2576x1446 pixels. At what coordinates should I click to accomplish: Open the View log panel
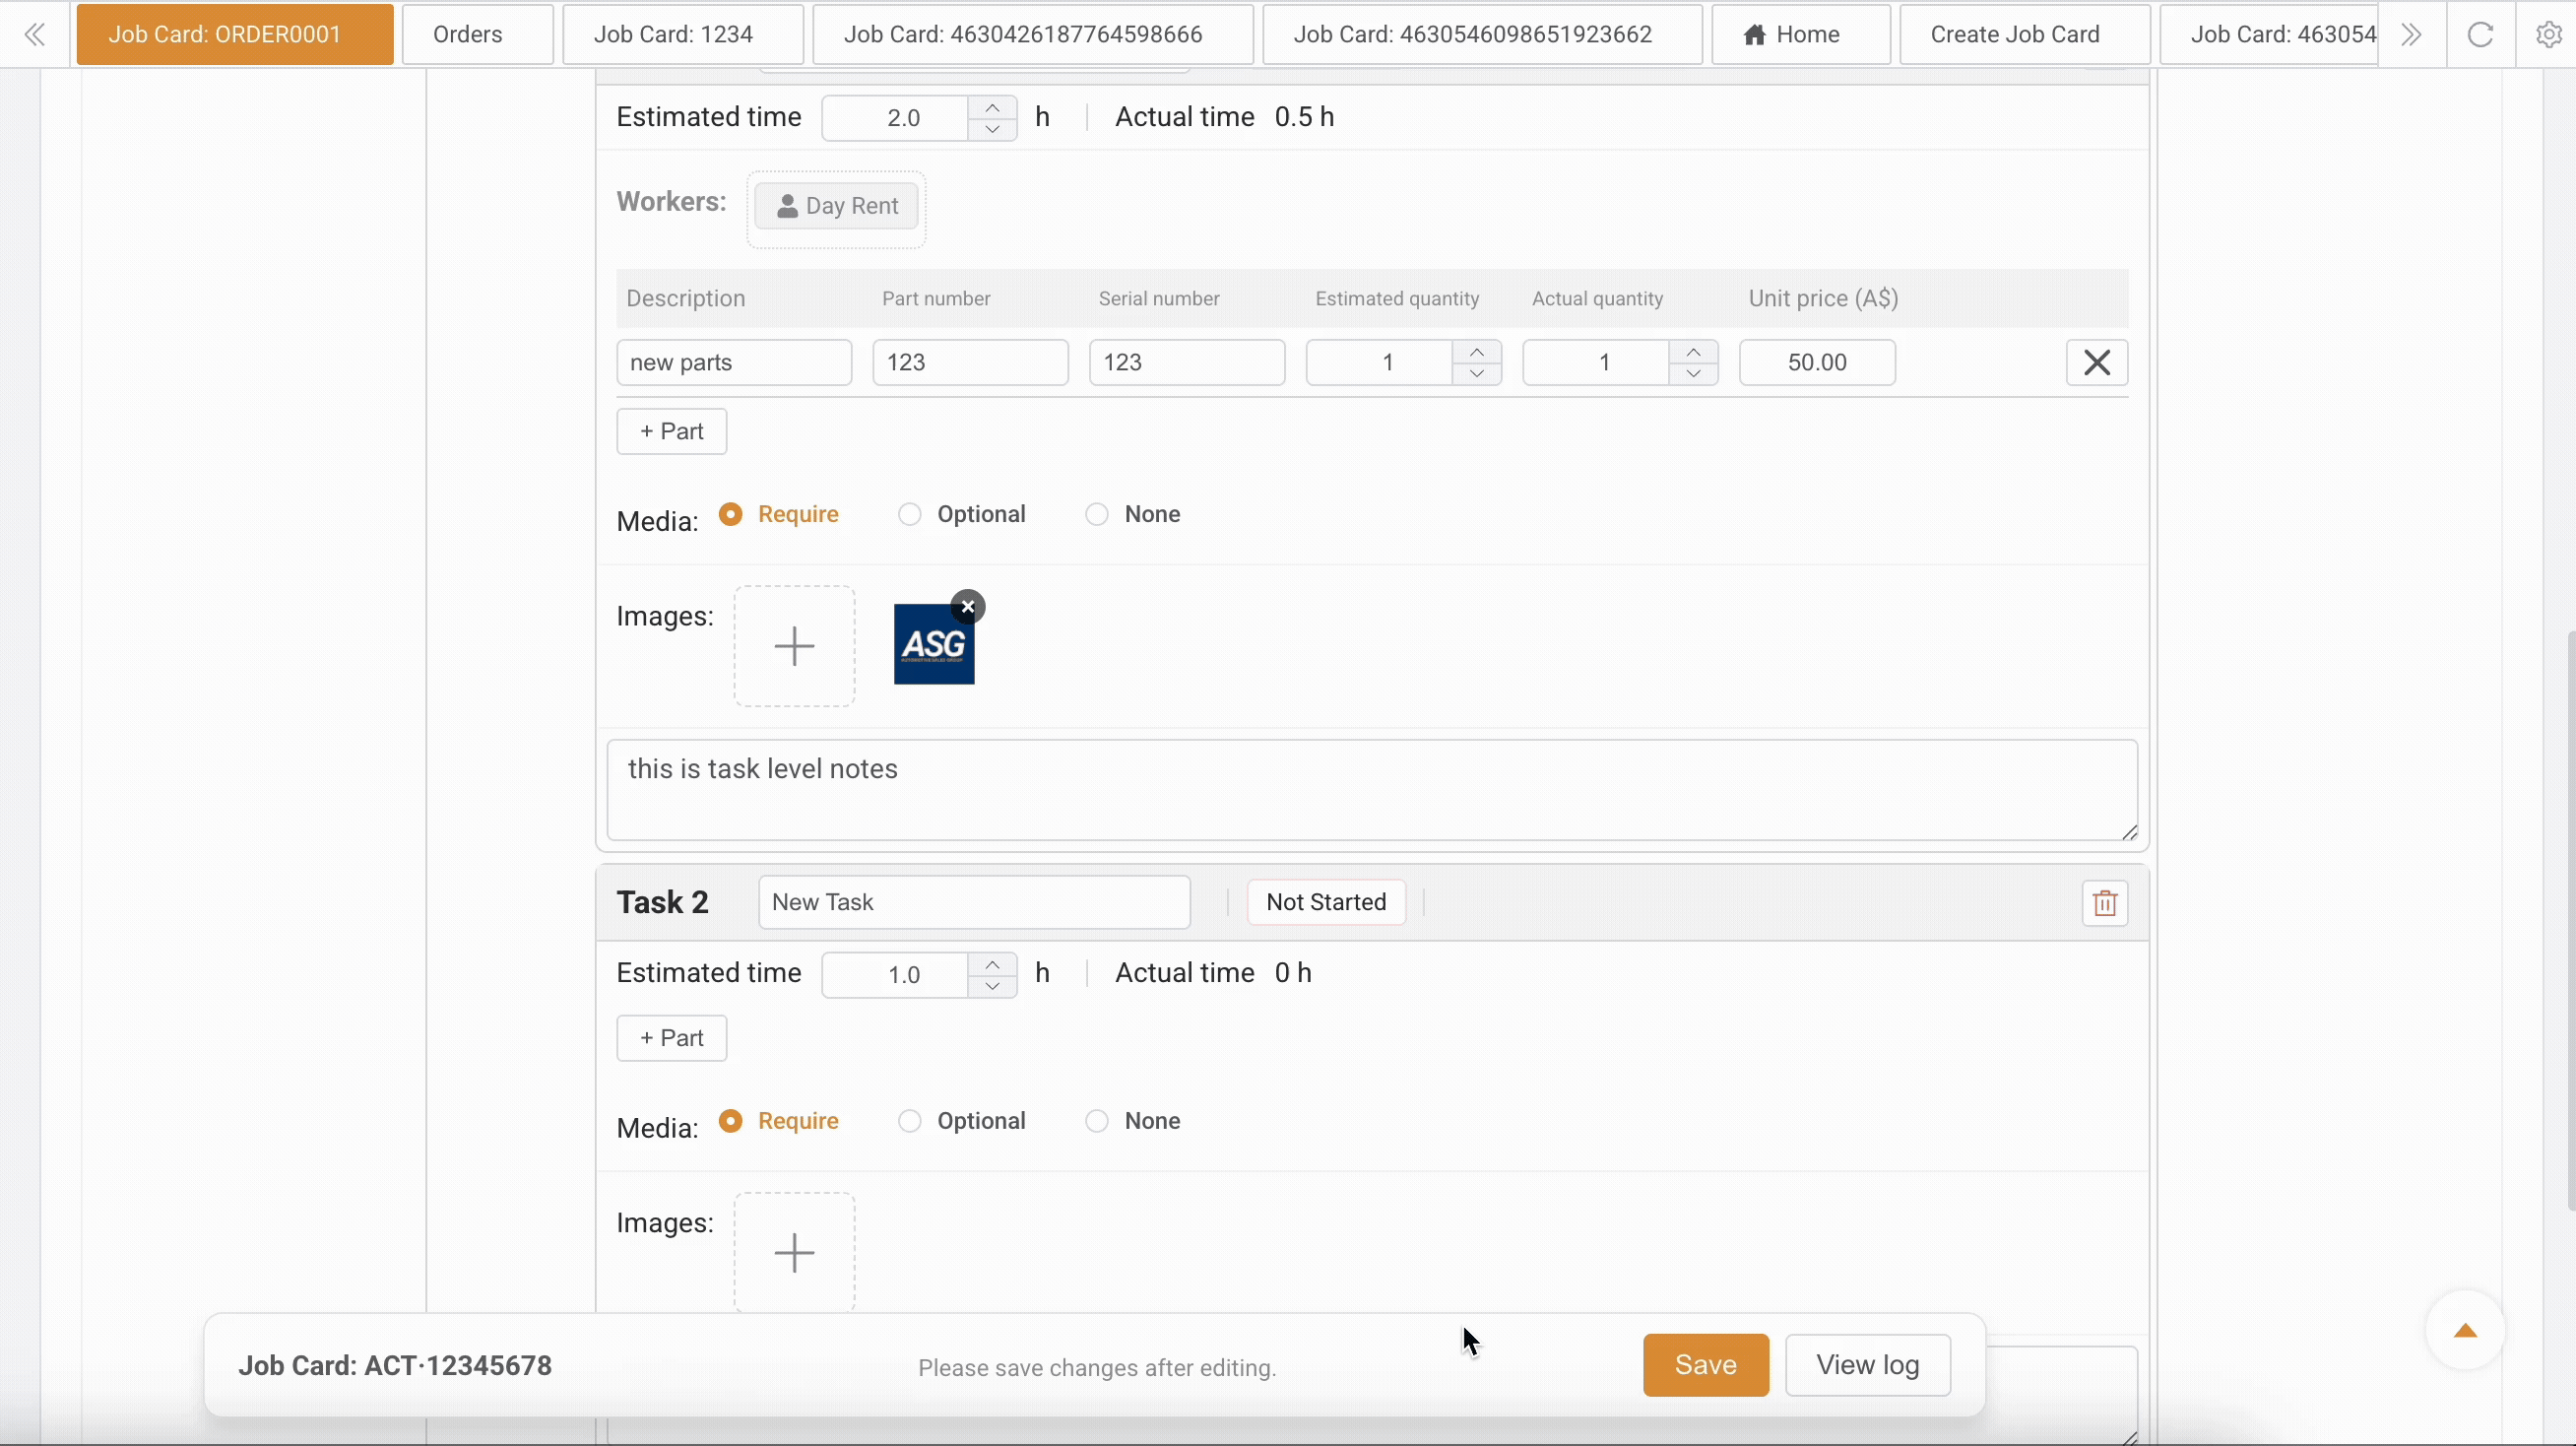[1868, 1364]
